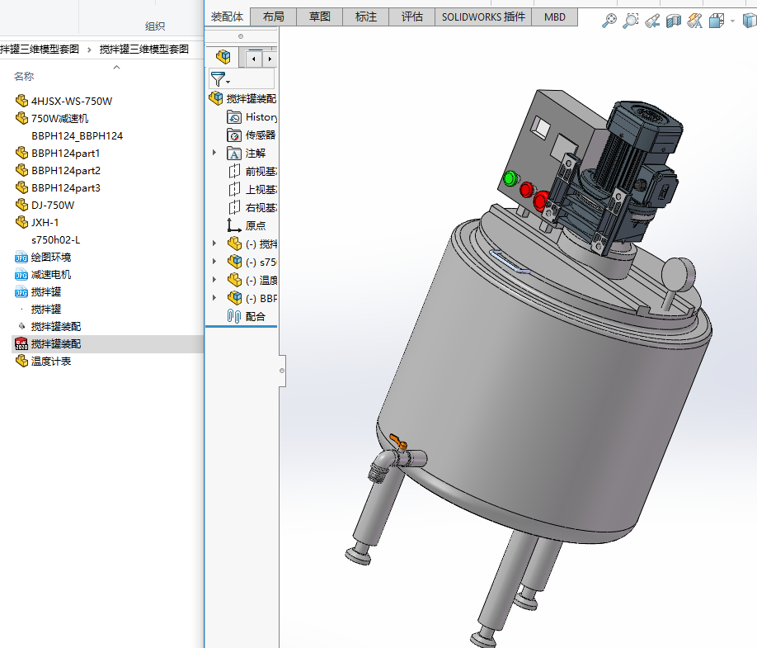The image size is (757, 648).
Task: Expand the (-) BBP component node
Action: [215, 298]
